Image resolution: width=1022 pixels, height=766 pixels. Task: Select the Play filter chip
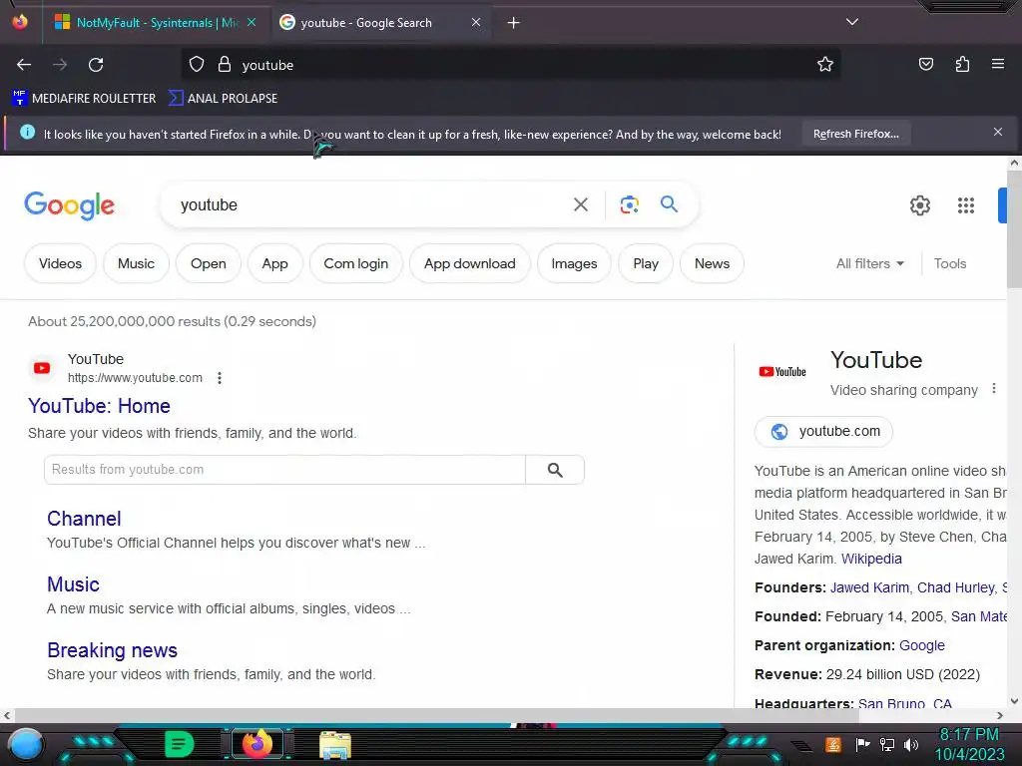pyautogui.click(x=646, y=263)
